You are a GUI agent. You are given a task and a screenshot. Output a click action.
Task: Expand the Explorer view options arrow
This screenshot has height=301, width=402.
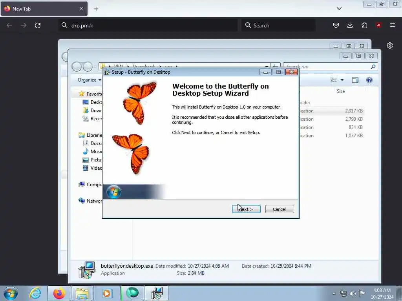tap(342, 80)
